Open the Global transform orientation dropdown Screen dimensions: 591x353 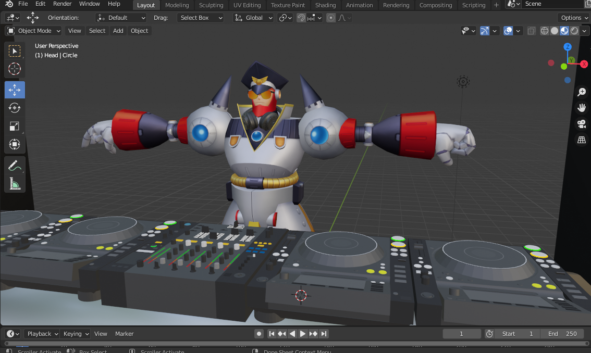tap(253, 18)
